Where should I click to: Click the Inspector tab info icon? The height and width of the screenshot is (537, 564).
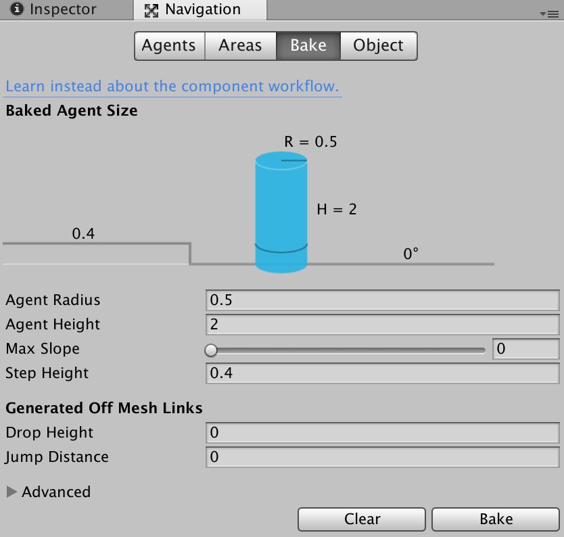(x=18, y=9)
